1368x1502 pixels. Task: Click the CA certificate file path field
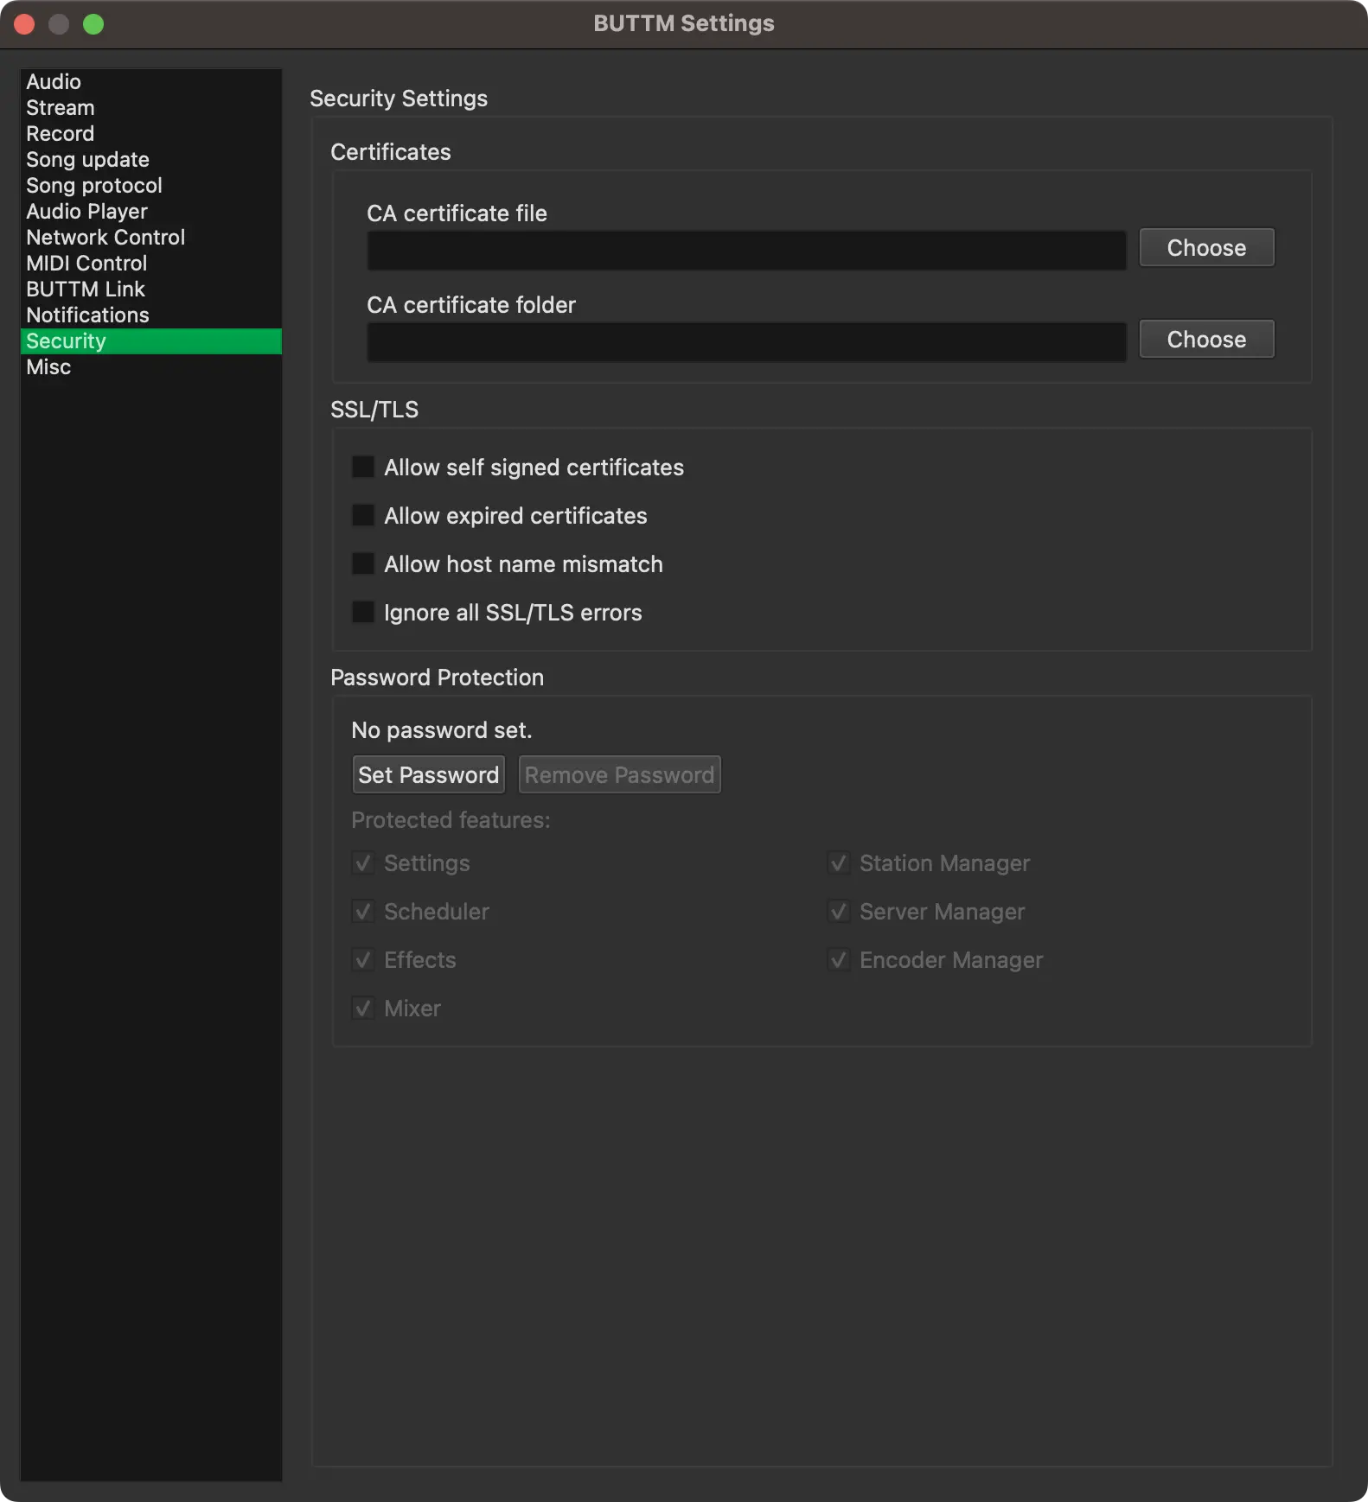pyautogui.click(x=746, y=251)
